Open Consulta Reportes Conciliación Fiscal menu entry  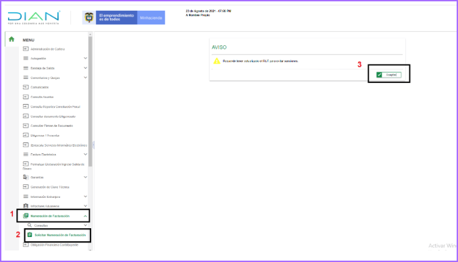point(55,107)
